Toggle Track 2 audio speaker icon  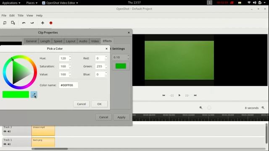(9, 131)
